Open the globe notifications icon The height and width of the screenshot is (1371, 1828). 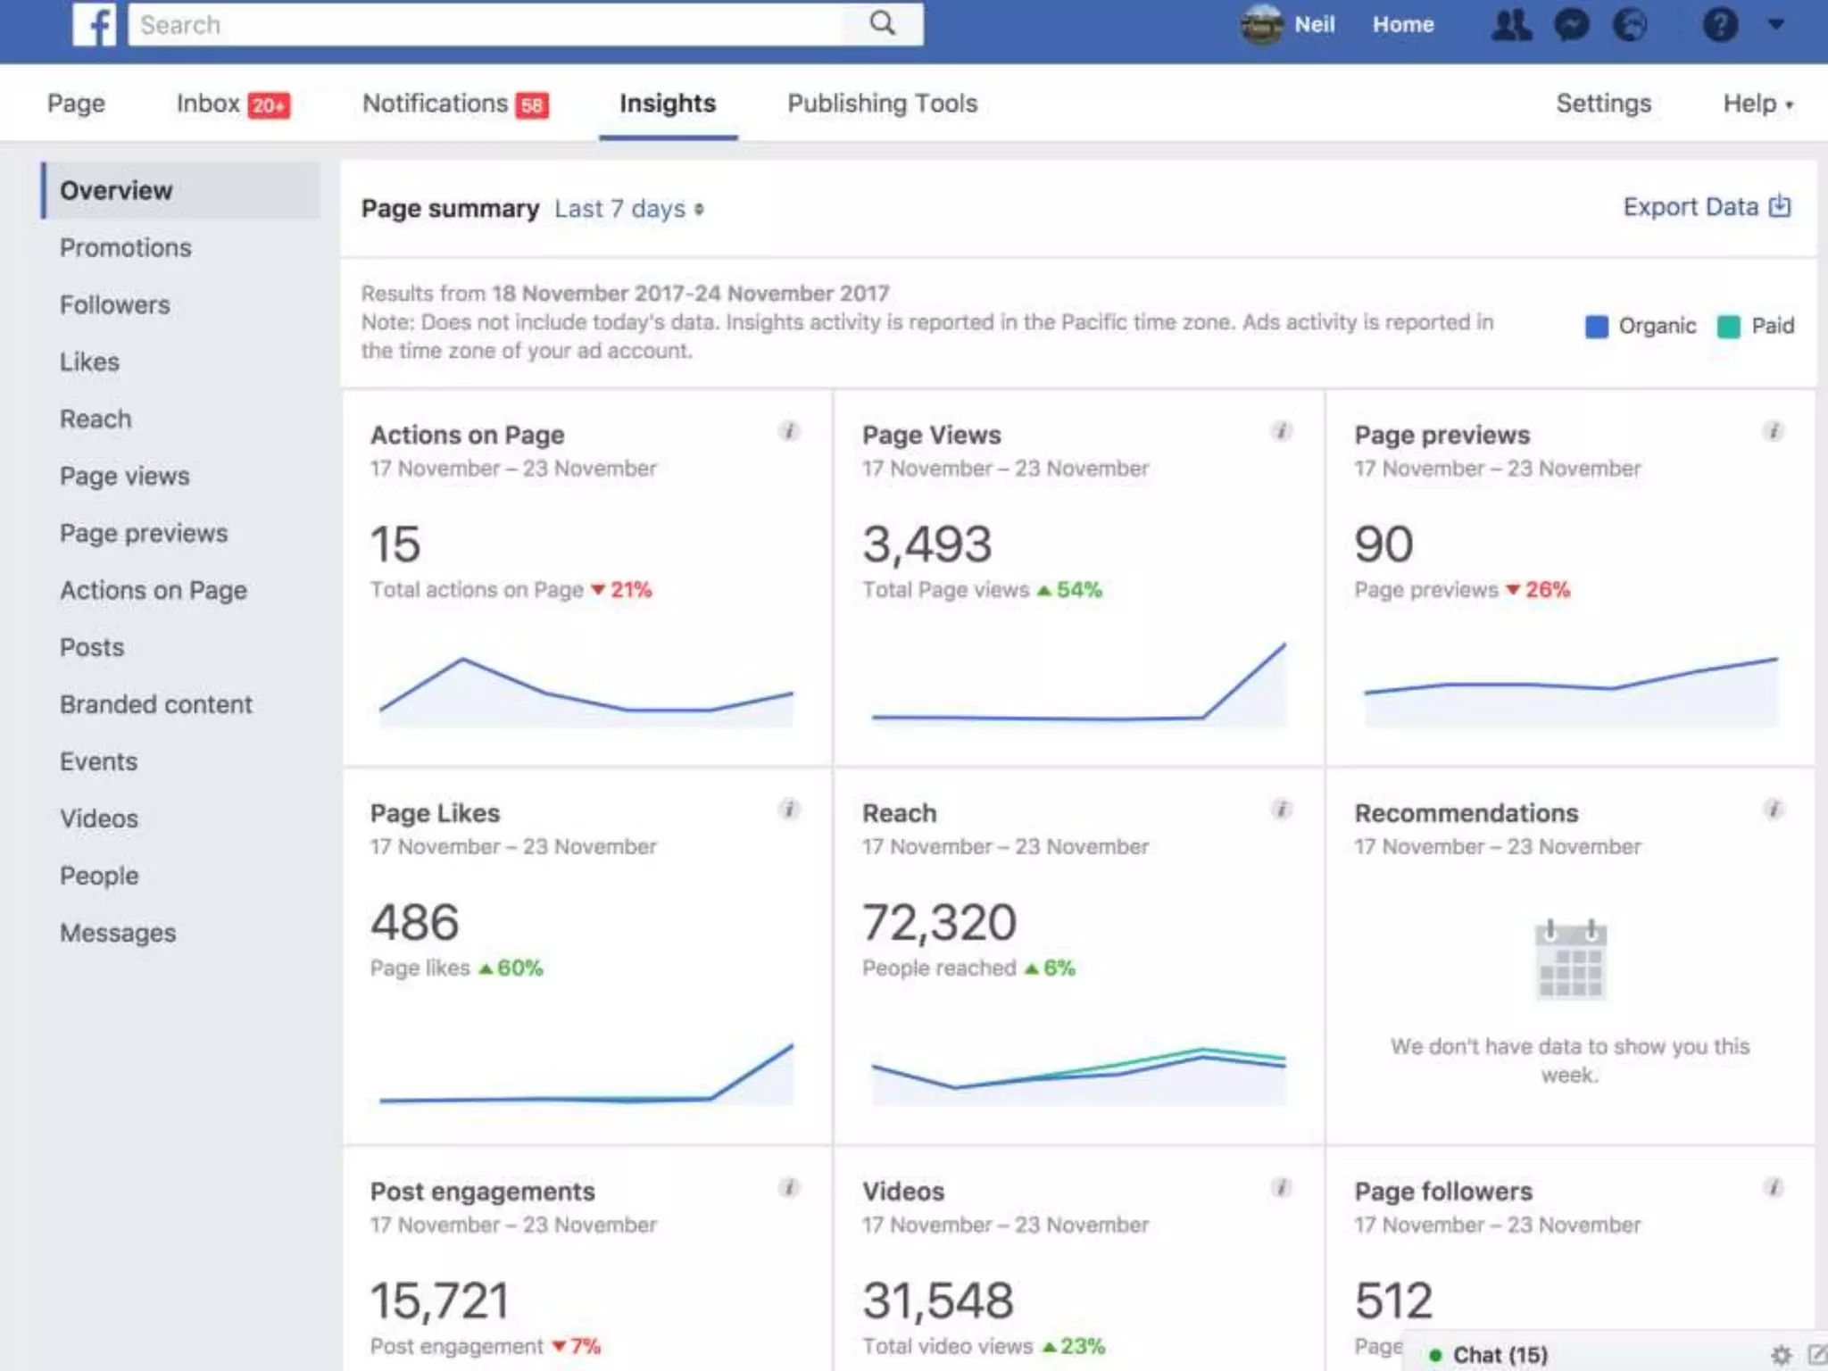click(1630, 25)
